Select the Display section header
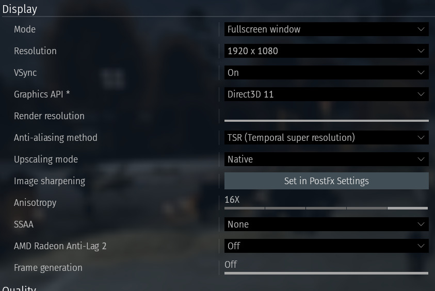This screenshot has height=291, width=435. point(20,9)
